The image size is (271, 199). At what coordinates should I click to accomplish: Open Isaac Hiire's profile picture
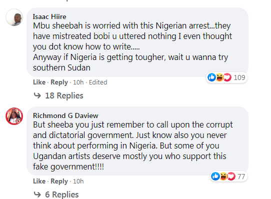click(x=14, y=17)
